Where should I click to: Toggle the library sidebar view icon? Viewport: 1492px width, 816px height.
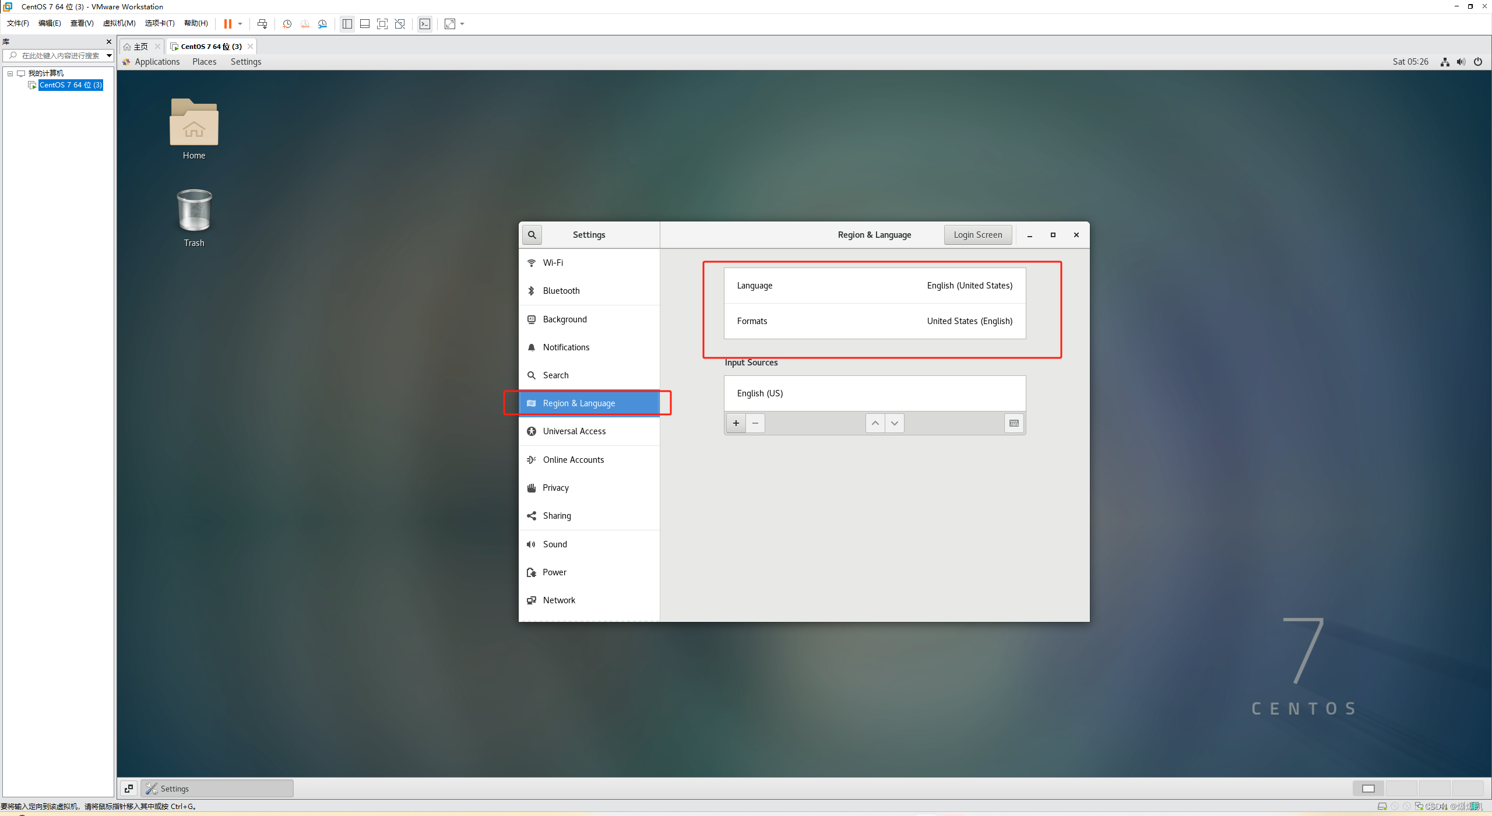347,24
